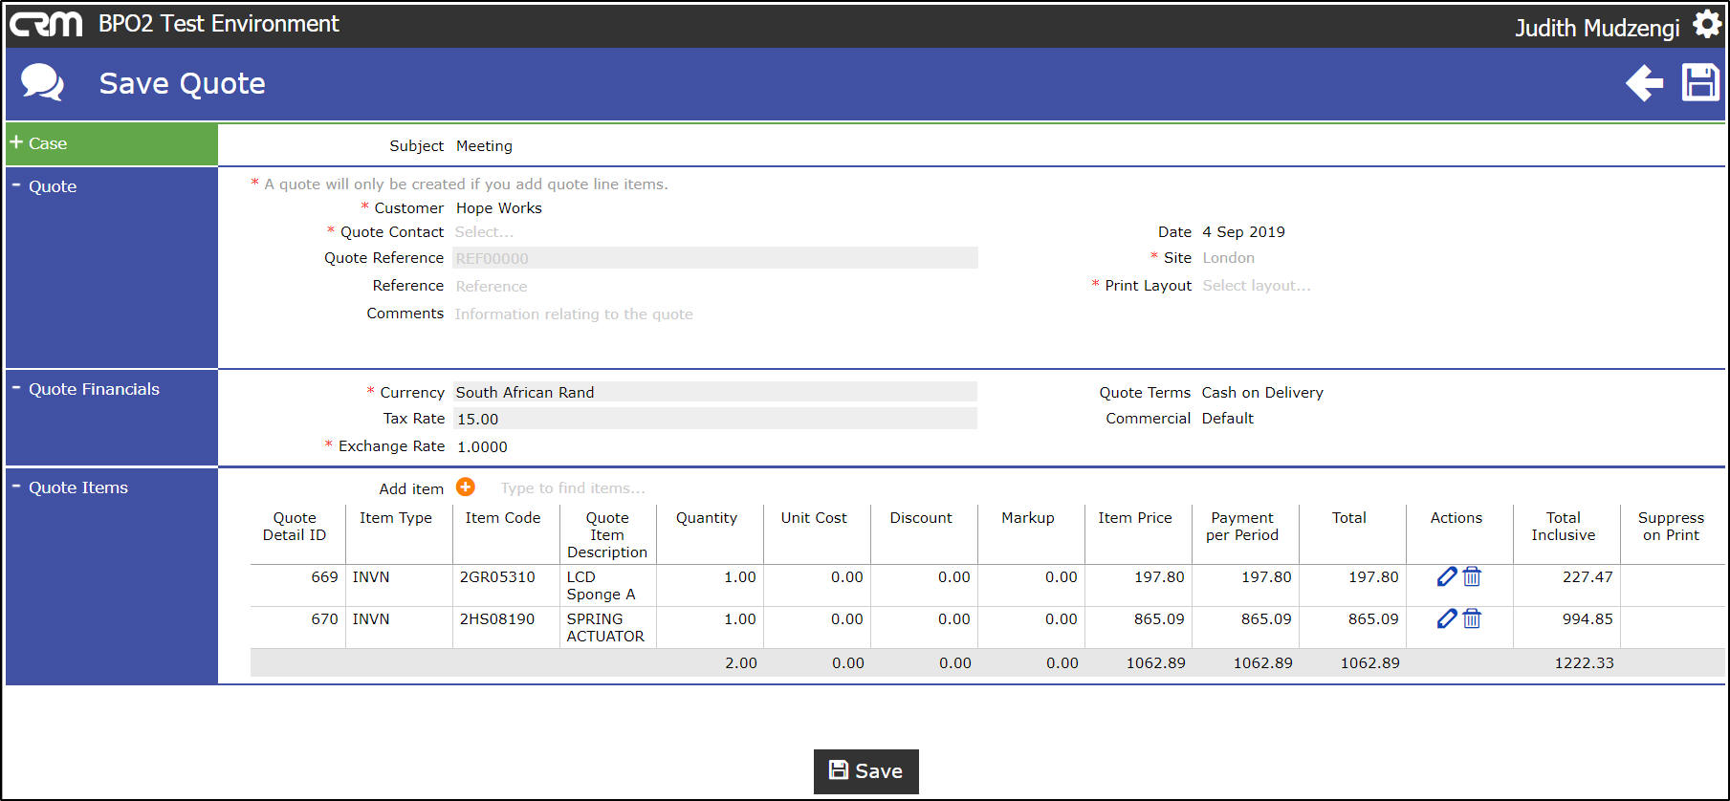Open the Quote Contact select dropdown

coord(714,232)
